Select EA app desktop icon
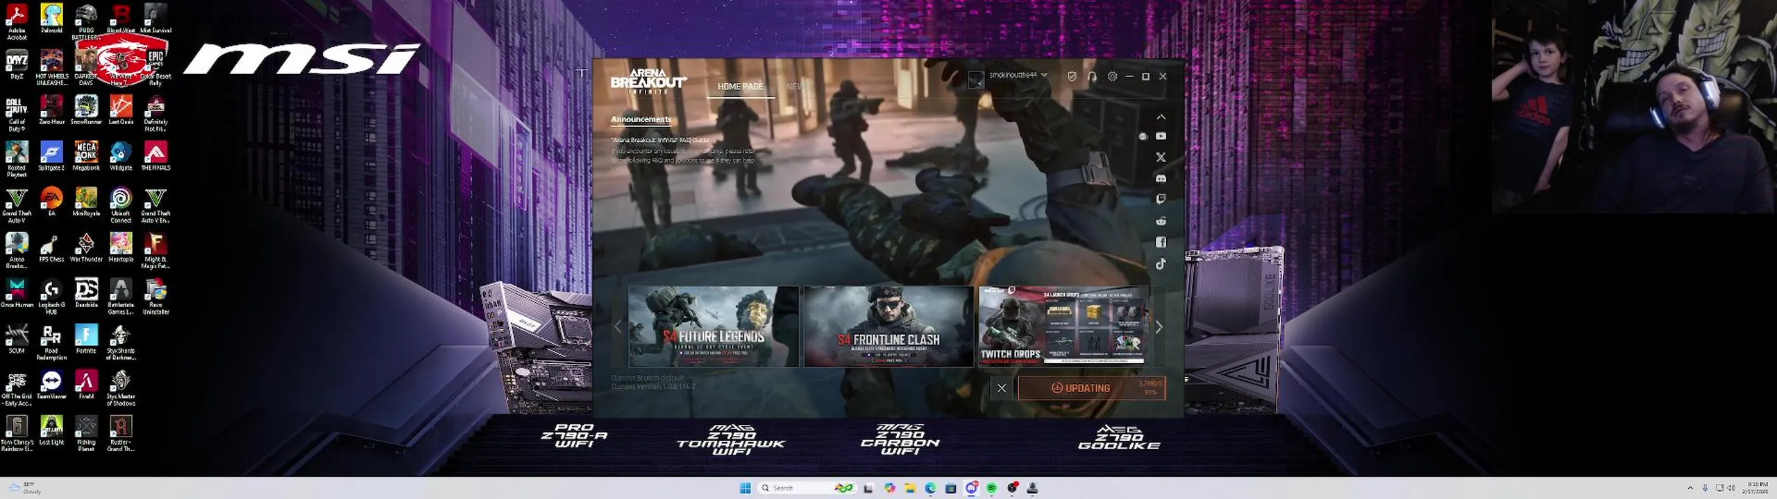Viewport: 1777px width, 499px height. [51, 202]
